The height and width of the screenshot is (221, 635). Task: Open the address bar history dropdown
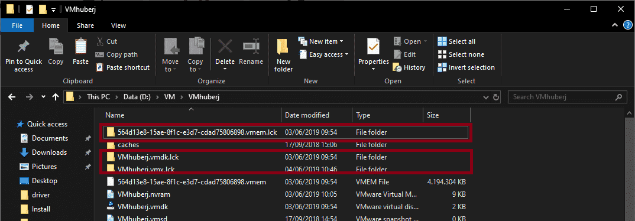coord(486,97)
